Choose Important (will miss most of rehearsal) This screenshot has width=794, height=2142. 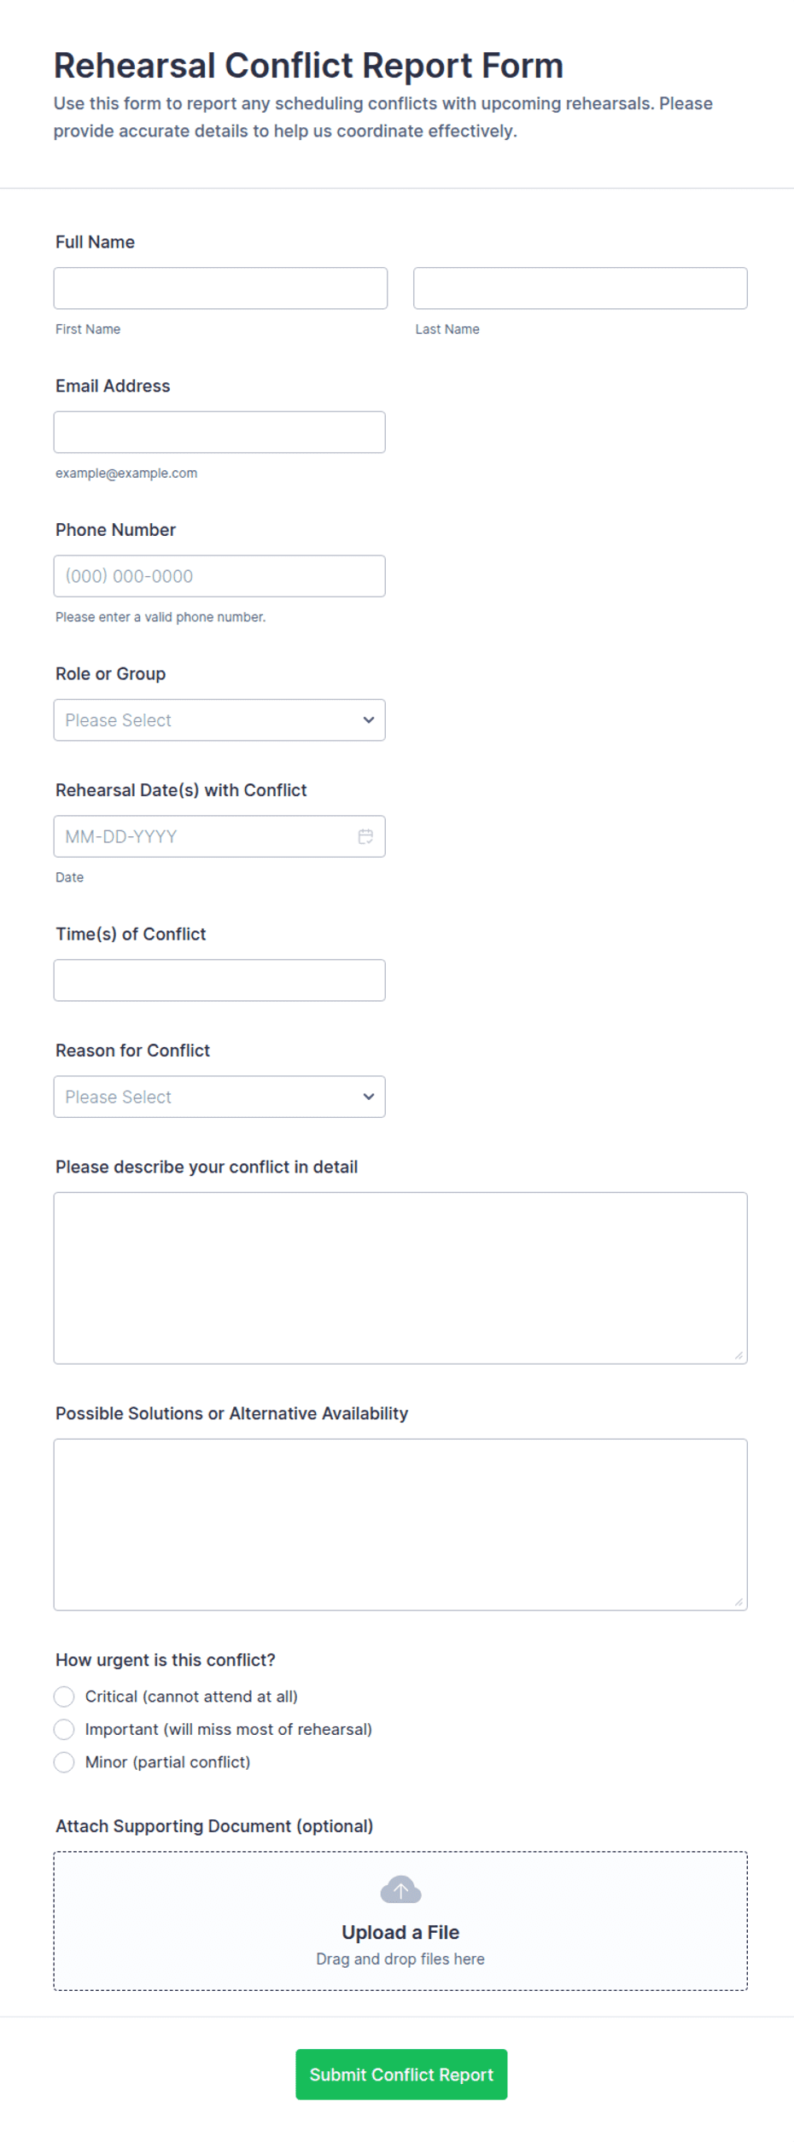(64, 1729)
